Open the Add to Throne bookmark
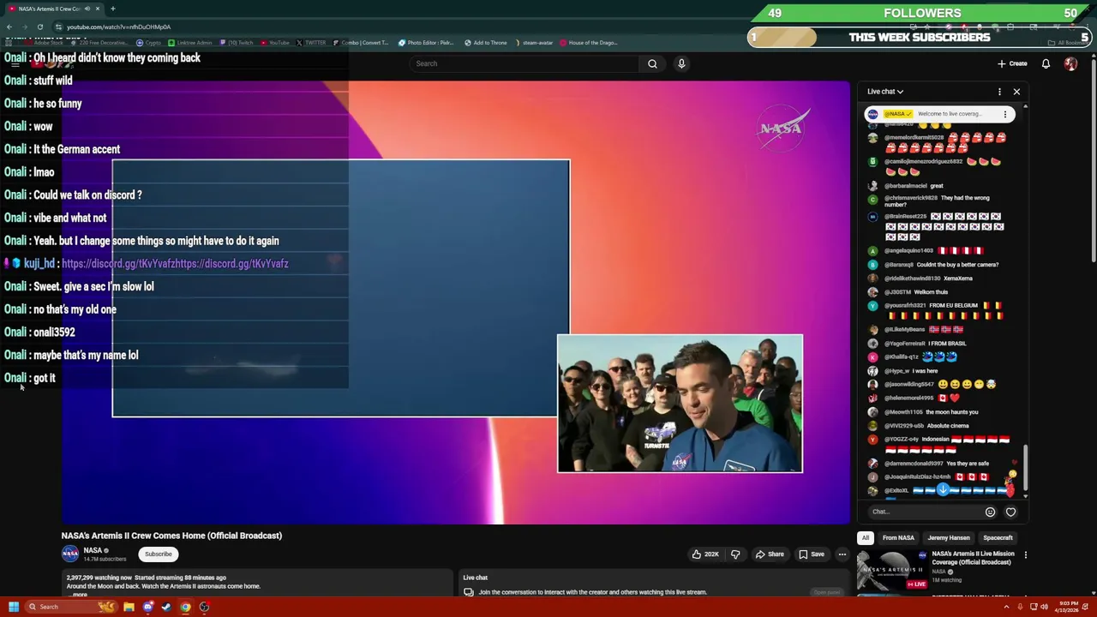Screen dimensions: 1097x617 pos(486,43)
